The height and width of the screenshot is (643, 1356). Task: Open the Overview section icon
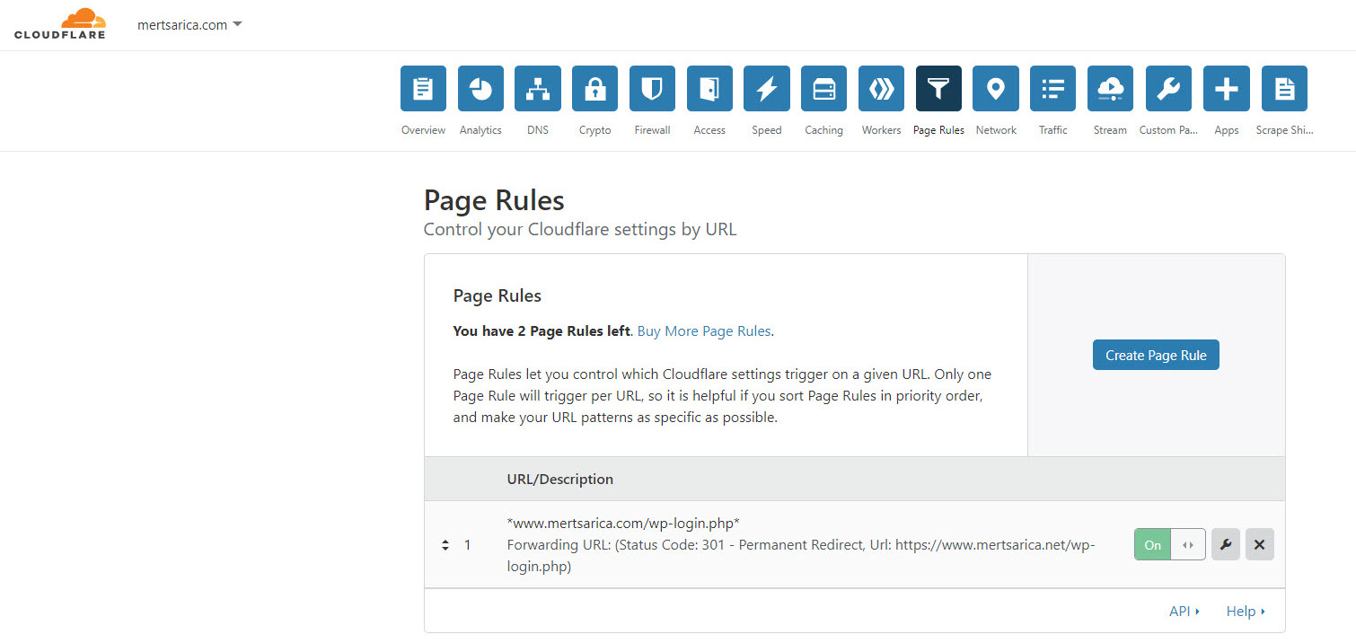[423, 89]
